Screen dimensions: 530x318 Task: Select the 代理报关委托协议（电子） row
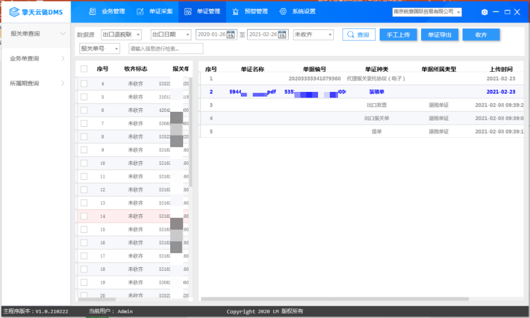point(362,78)
